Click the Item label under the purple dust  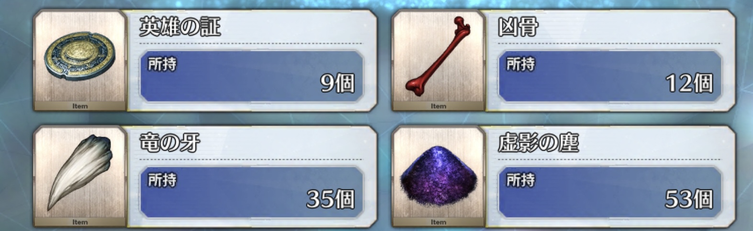click(438, 222)
